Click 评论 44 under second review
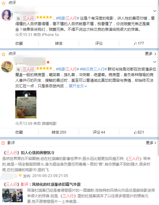The image size is (159, 205). [x=99, y=132]
